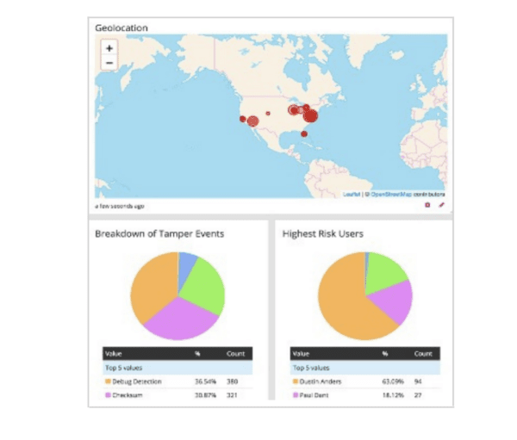Click the purple swatch beside Paul Dent
This screenshot has width=517, height=440.
tap(296, 395)
